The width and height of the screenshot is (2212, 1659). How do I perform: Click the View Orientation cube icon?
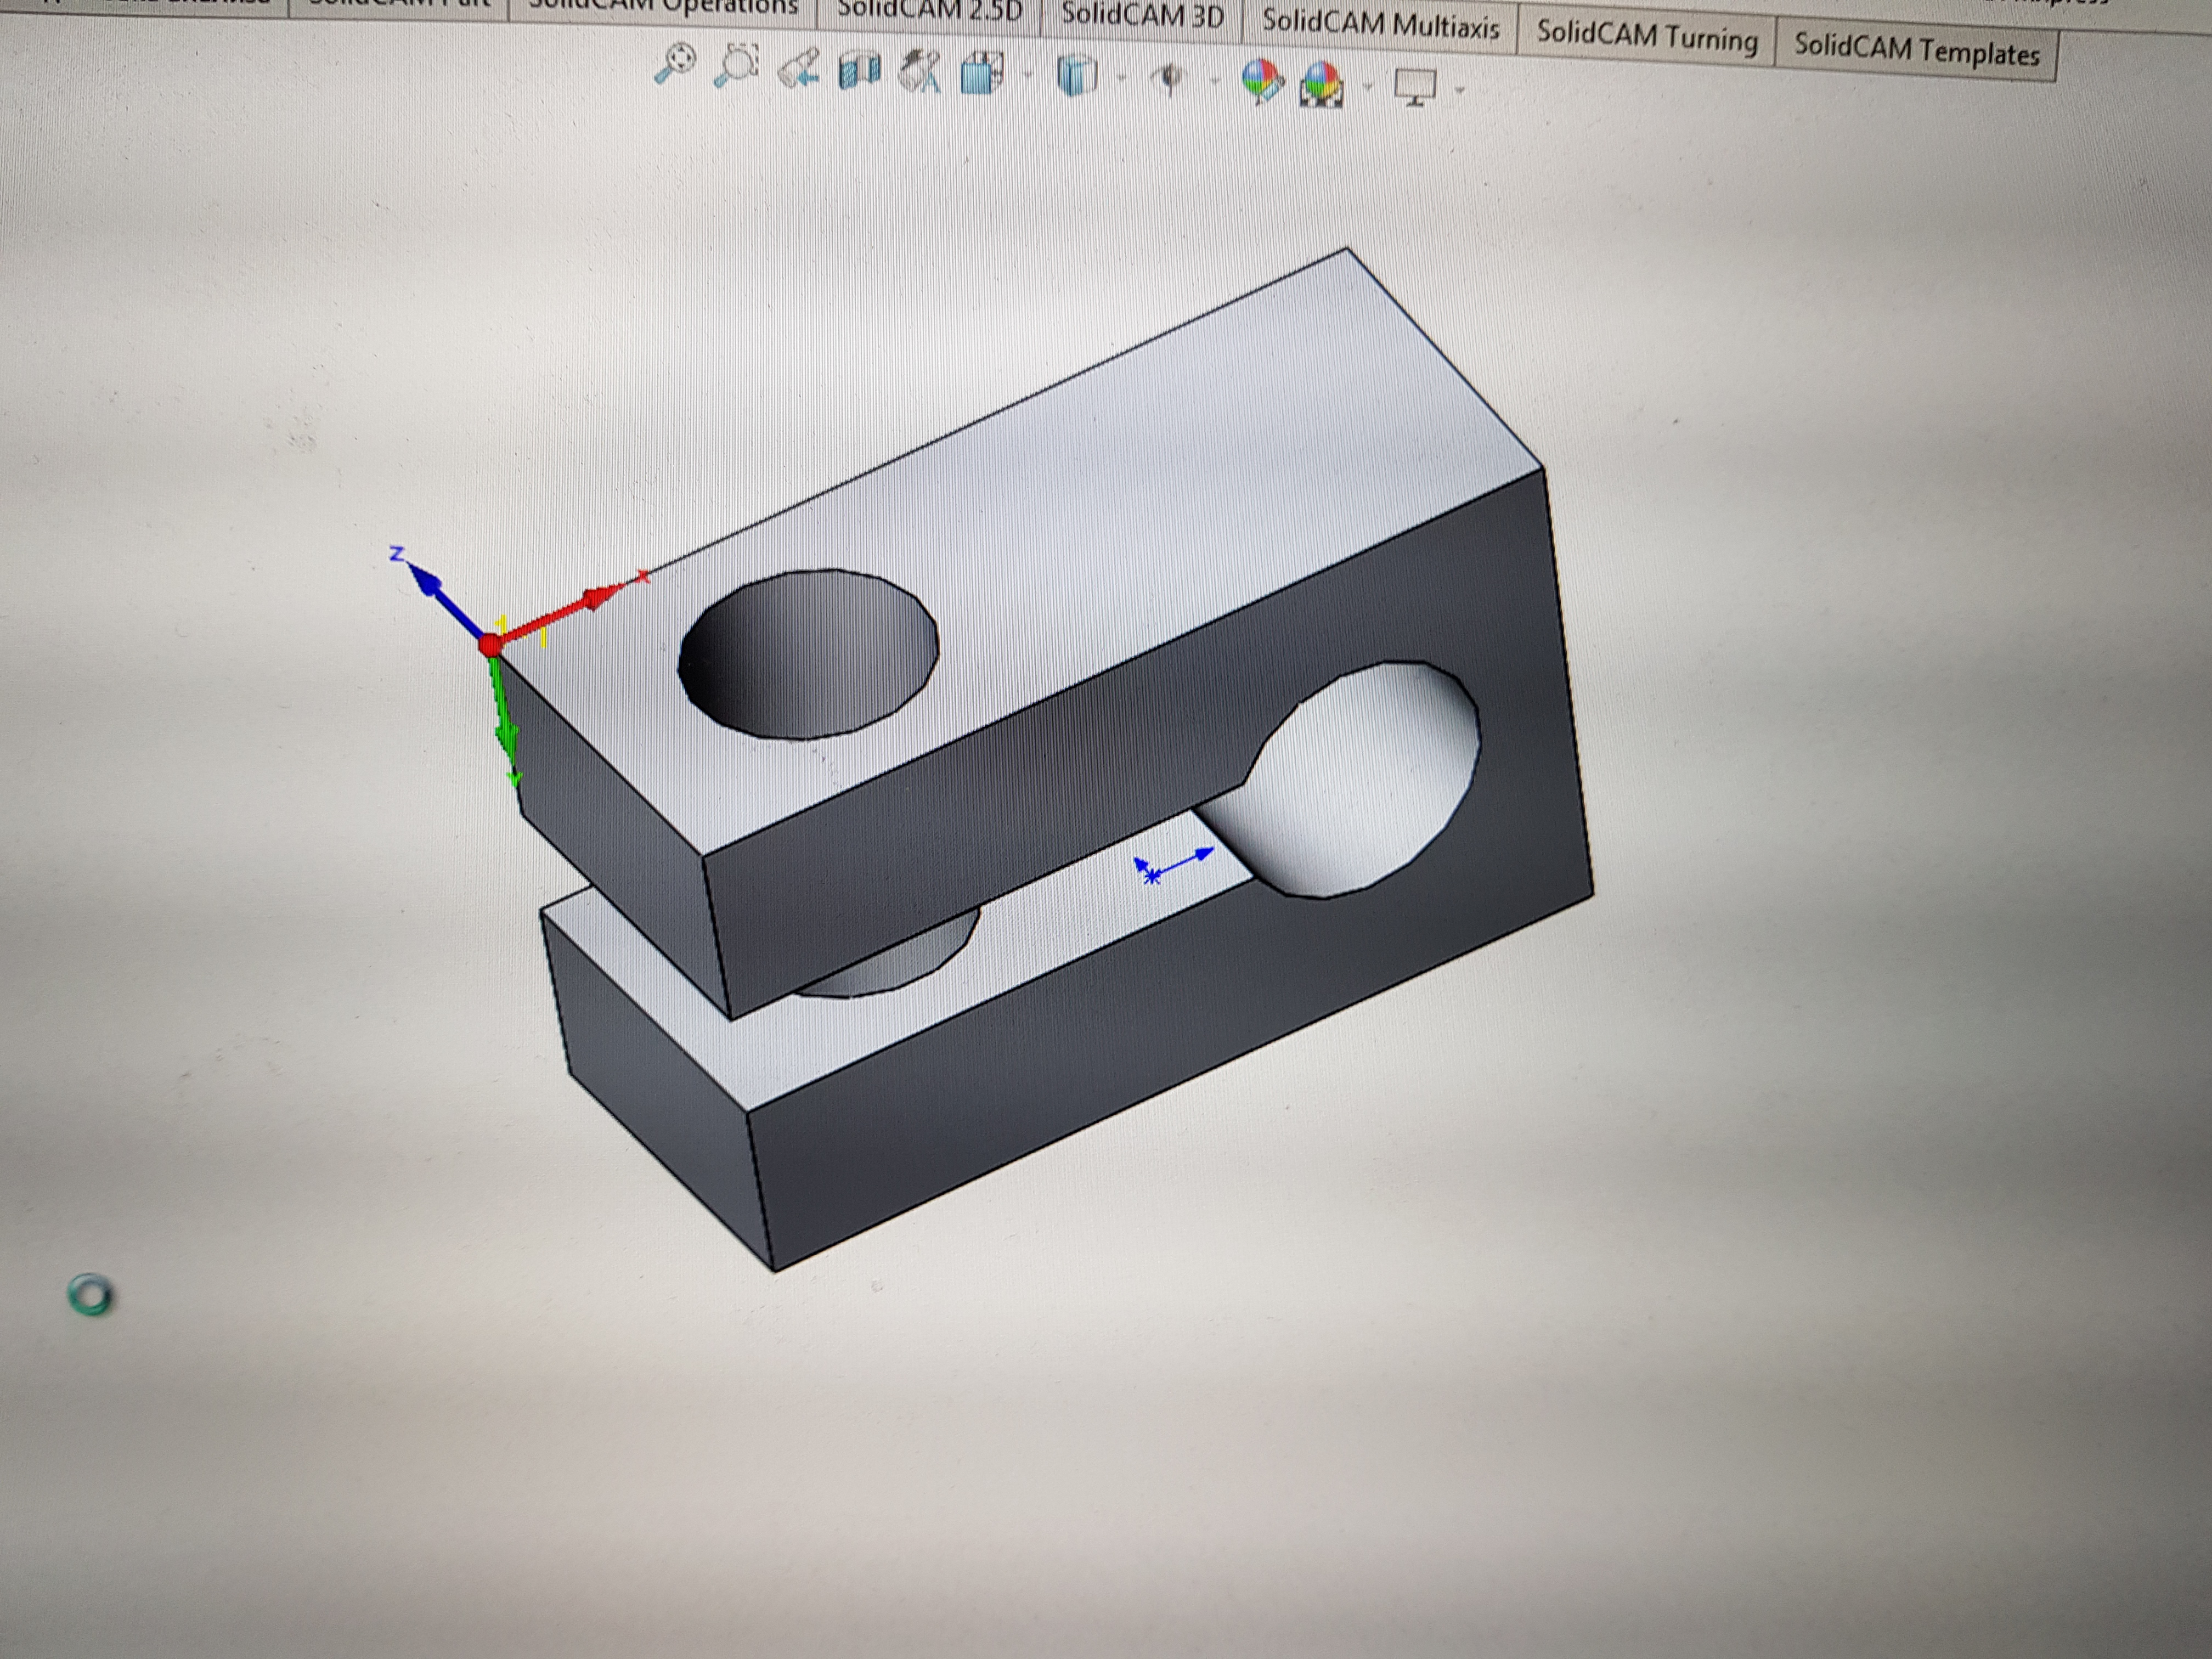click(982, 74)
